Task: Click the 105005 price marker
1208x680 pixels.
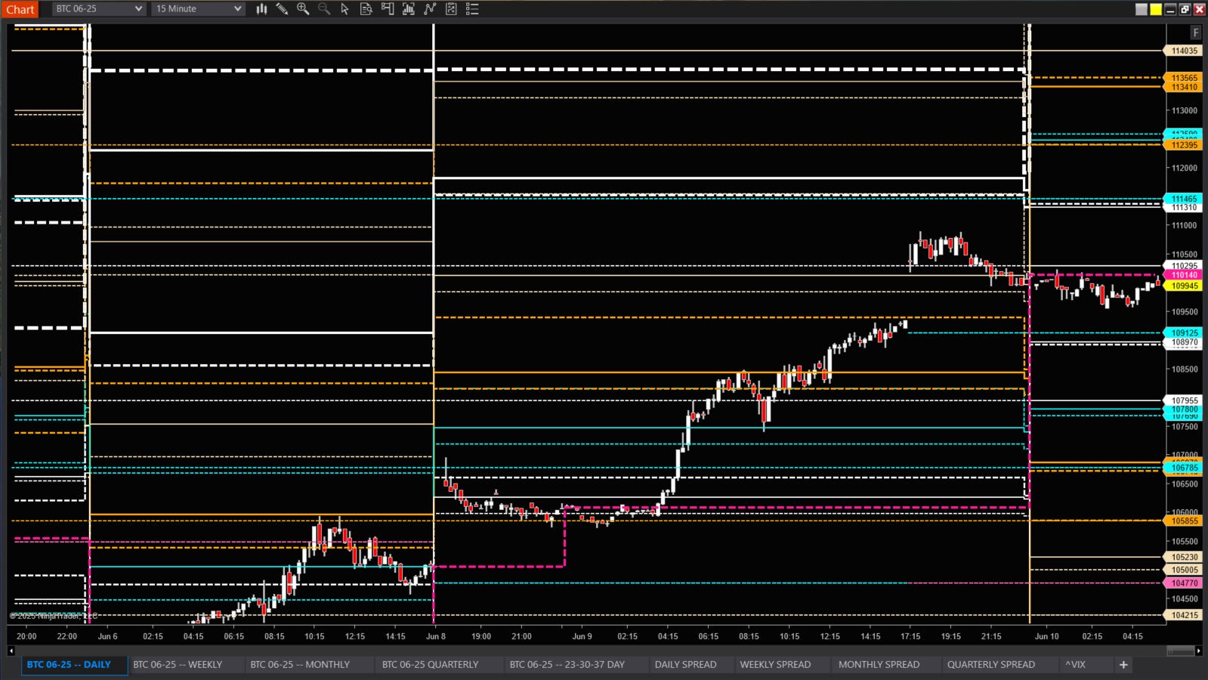Action: point(1184,570)
